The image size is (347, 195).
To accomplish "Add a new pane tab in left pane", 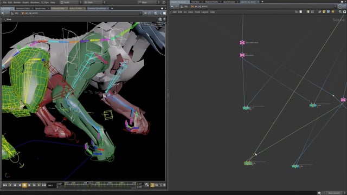I will [x=112, y=9].
